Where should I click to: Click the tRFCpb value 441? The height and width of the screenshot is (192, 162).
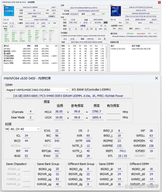(x=57, y=151)
